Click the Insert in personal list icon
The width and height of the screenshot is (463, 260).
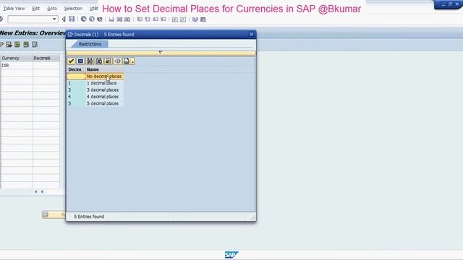coord(109,61)
